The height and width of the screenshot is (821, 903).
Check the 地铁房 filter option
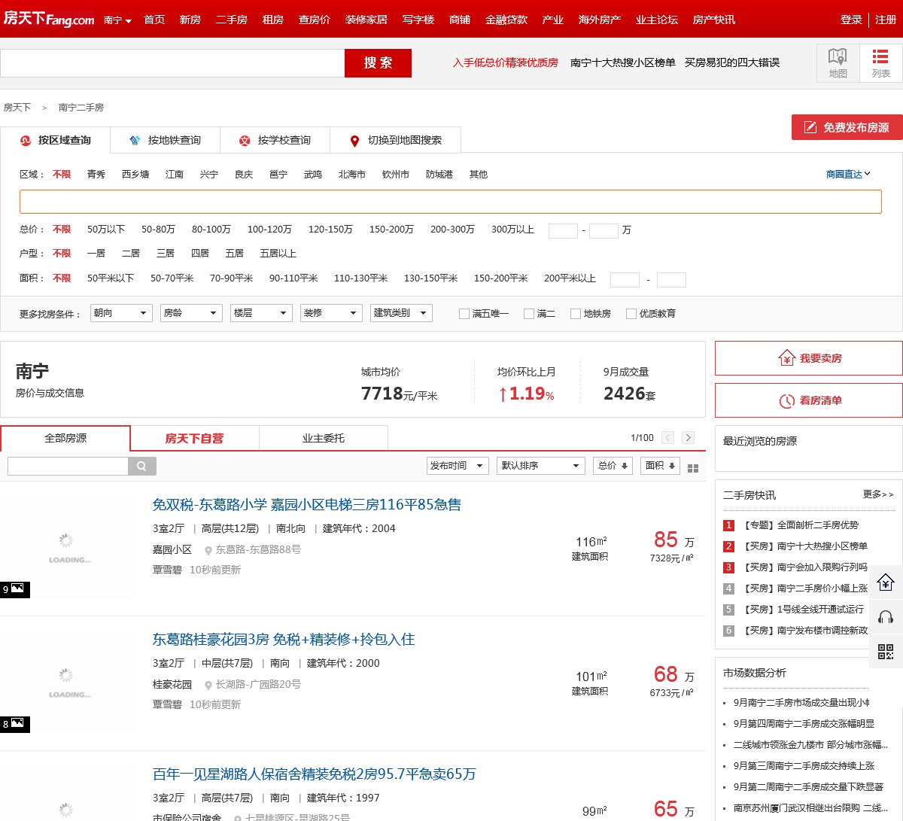click(576, 314)
